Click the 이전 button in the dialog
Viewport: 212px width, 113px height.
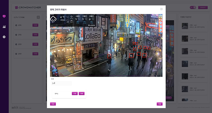[x=53, y=104]
